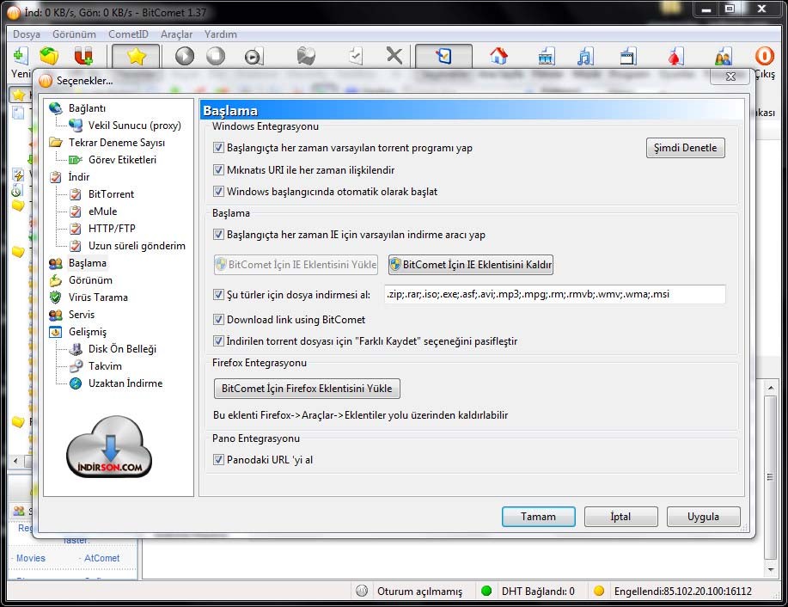Toggle default torrent program at startup checkbox
The height and width of the screenshot is (607, 788).
tap(218, 147)
